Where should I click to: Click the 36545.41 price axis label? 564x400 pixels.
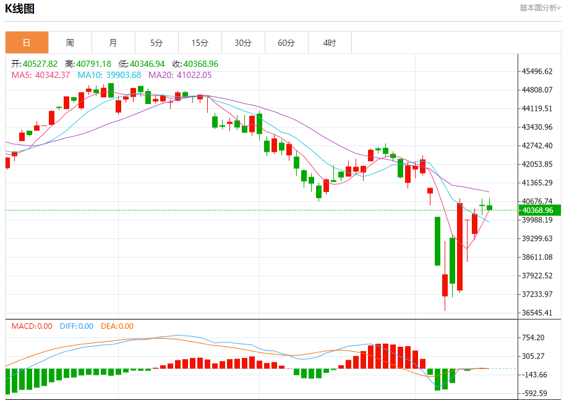(537, 313)
